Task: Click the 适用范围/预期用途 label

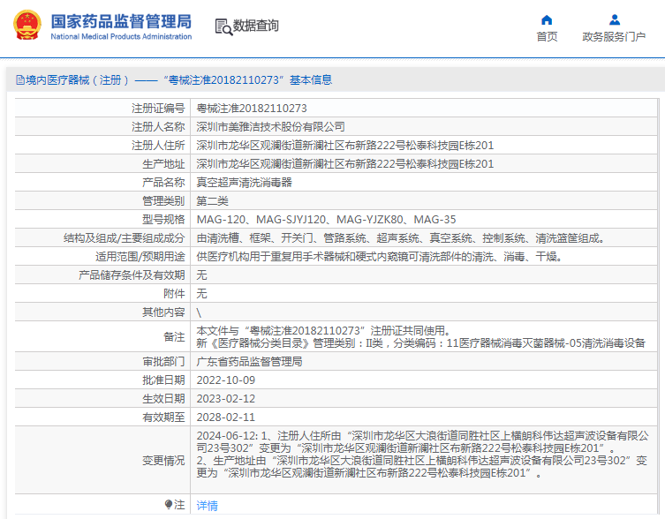Action: click(x=140, y=257)
